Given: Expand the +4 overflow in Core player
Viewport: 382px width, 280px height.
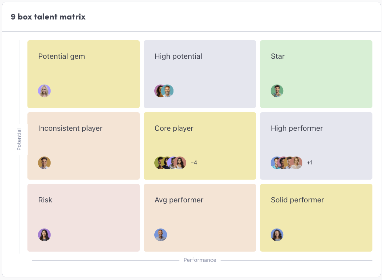Looking at the screenshot, I should (x=194, y=163).
